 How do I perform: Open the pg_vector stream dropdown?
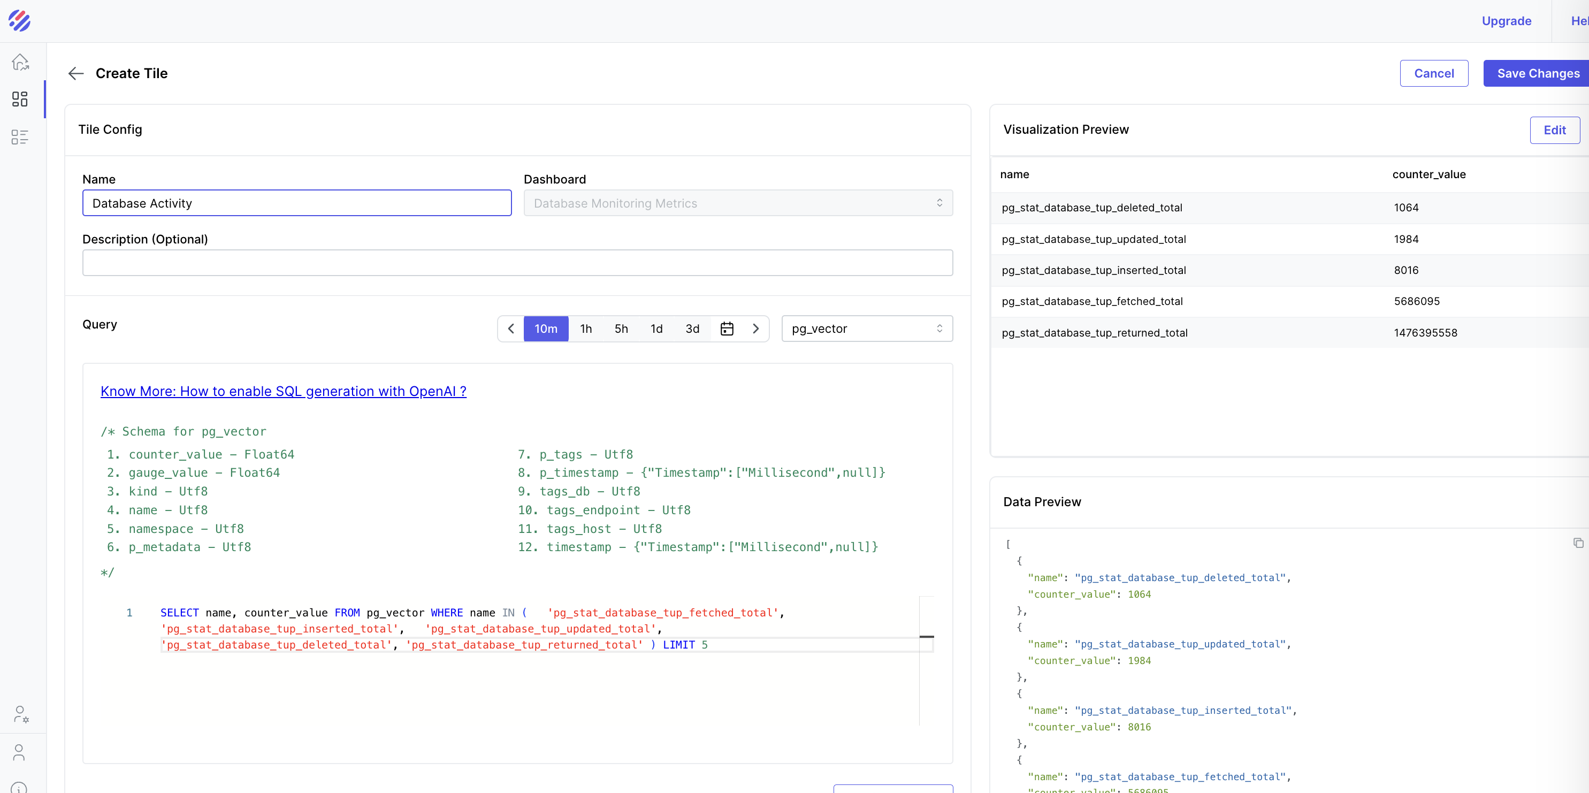click(x=866, y=329)
